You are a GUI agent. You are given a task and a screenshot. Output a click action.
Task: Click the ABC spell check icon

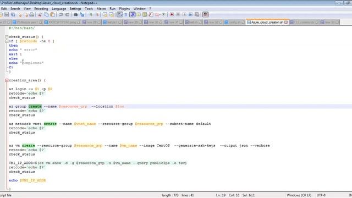tap(205, 15)
